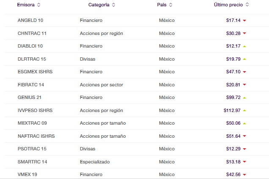Sort the table by Último precio header
The height and width of the screenshot is (179, 269).
[x=228, y=5]
